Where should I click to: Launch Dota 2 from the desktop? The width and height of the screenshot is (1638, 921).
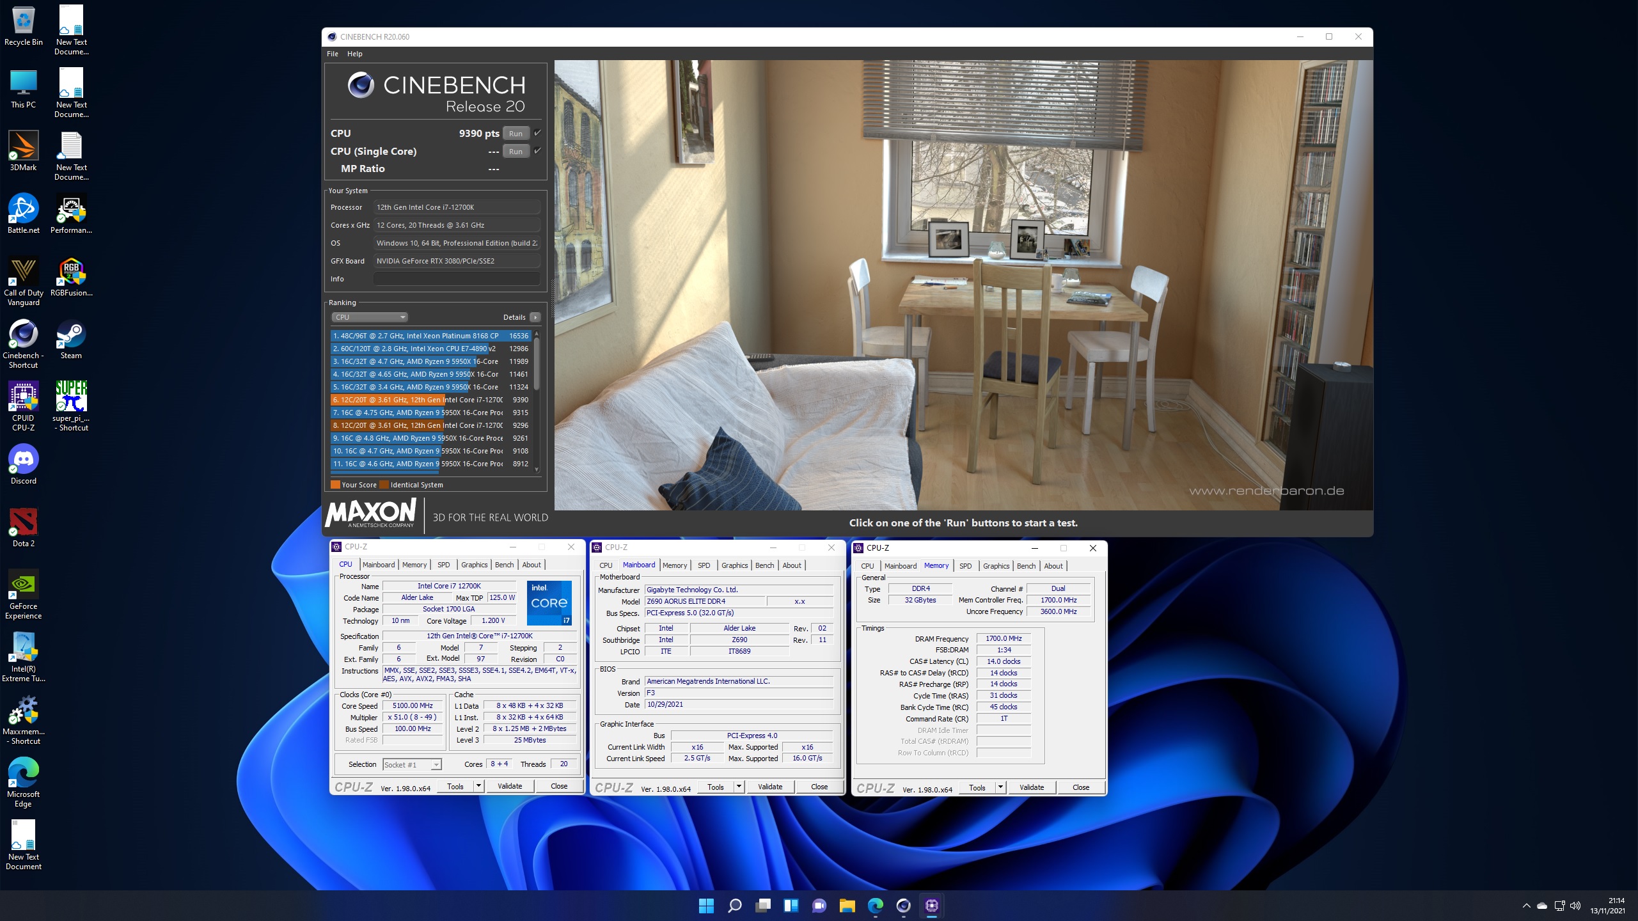[x=24, y=527]
